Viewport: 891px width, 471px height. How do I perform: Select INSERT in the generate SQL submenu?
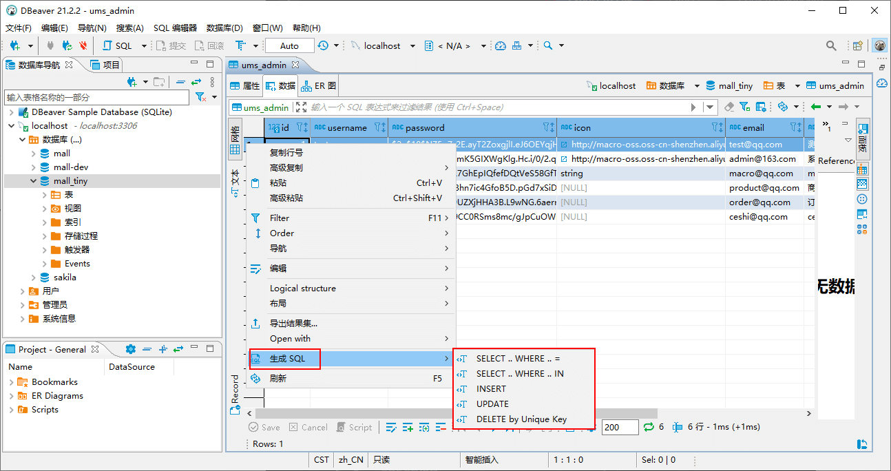(523, 388)
